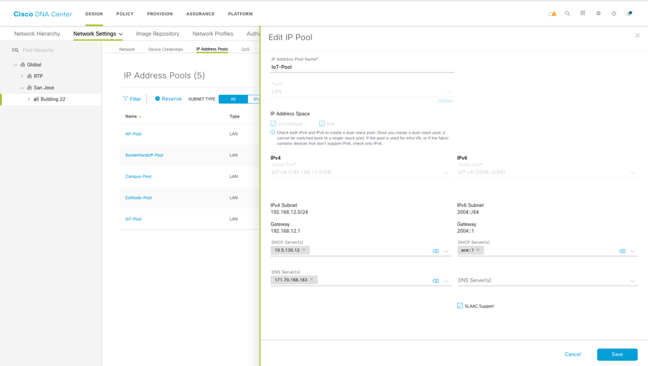Click the Reserve plus icon
The image size is (648, 366).
click(158, 99)
